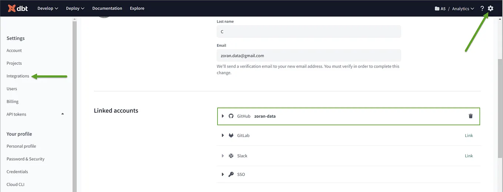This screenshot has height=192, width=503.
Task: Click the GitHub octocat icon
Action: point(231,116)
